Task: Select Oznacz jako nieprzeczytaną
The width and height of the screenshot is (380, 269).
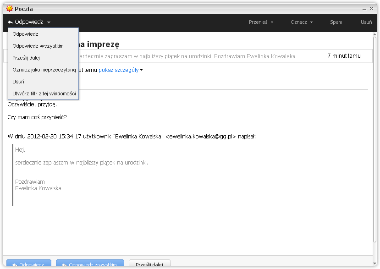Action: [44, 70]
